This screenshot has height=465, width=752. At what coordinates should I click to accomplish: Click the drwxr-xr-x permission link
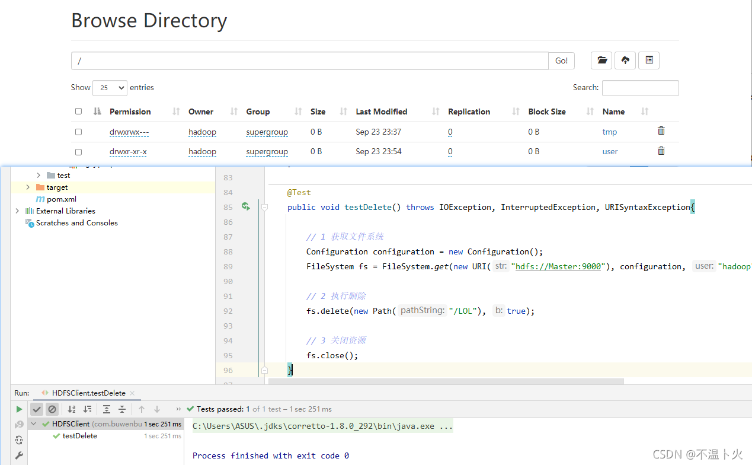128,152
